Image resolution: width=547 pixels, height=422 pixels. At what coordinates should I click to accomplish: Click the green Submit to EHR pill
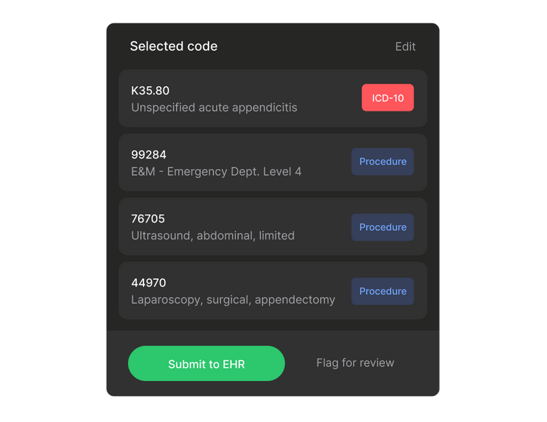[206, 363]
